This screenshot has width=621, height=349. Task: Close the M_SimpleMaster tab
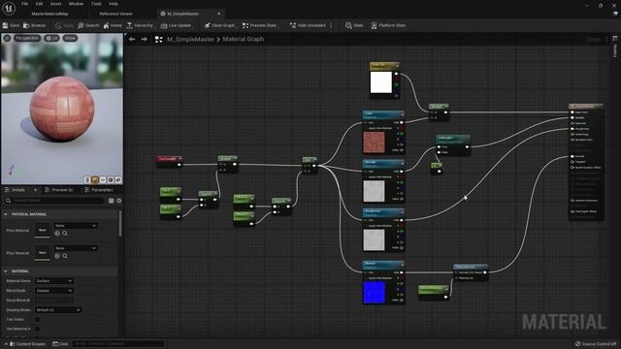tap(219, 14)
